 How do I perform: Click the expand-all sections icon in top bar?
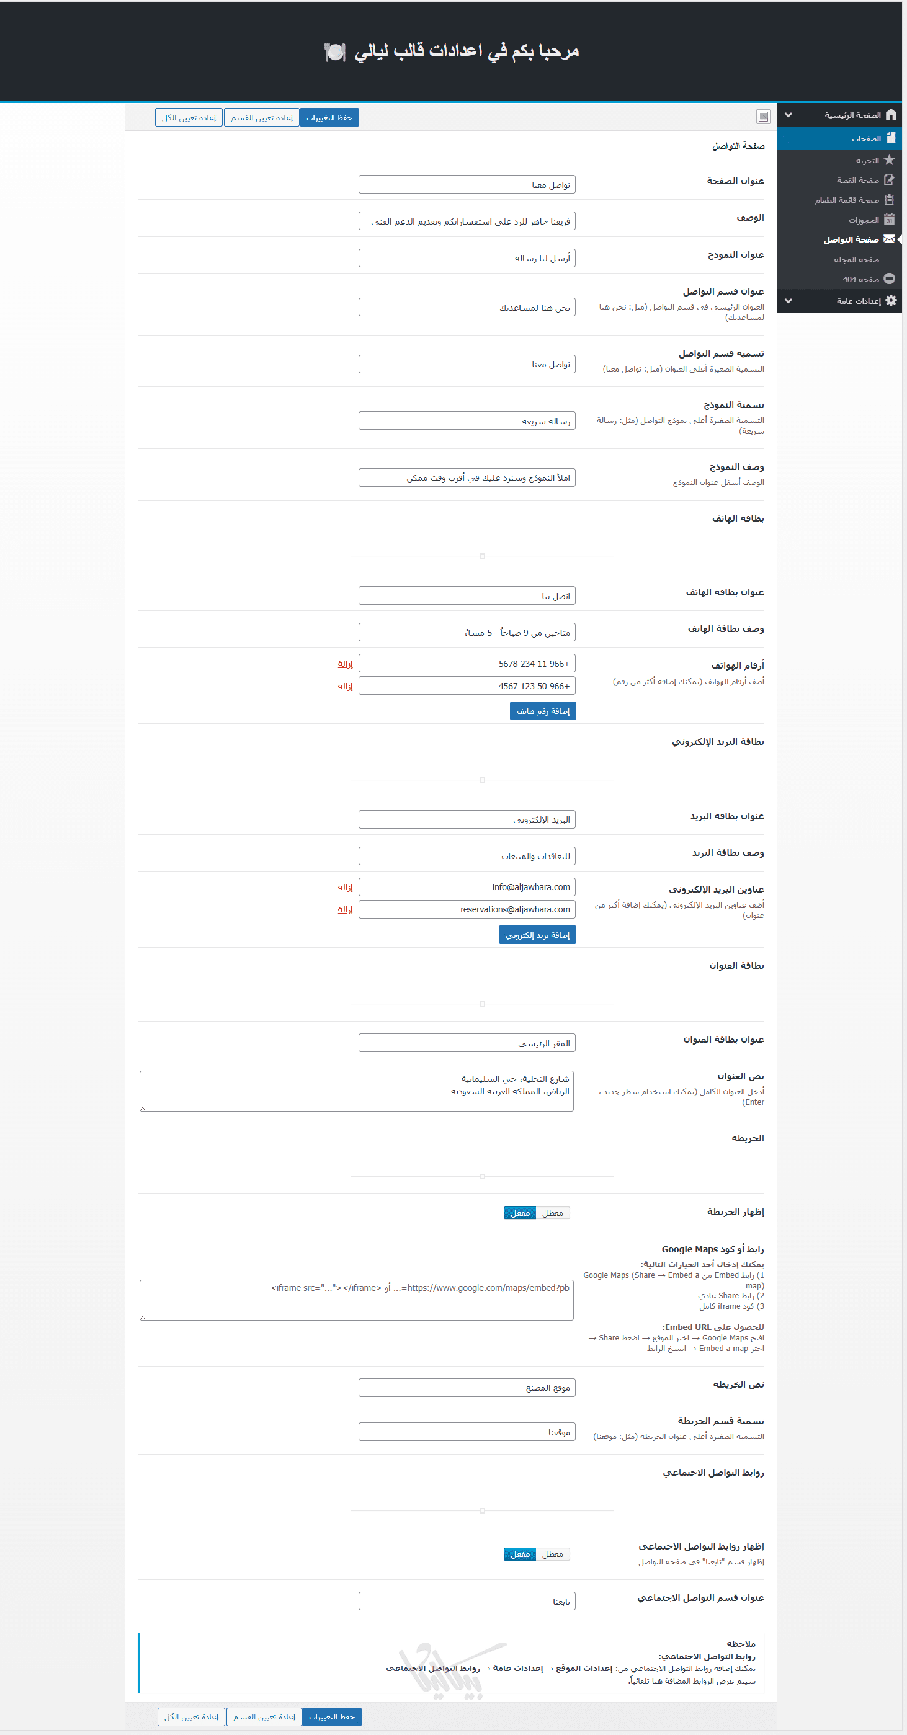pyautogui.click(x=763, y=117)
